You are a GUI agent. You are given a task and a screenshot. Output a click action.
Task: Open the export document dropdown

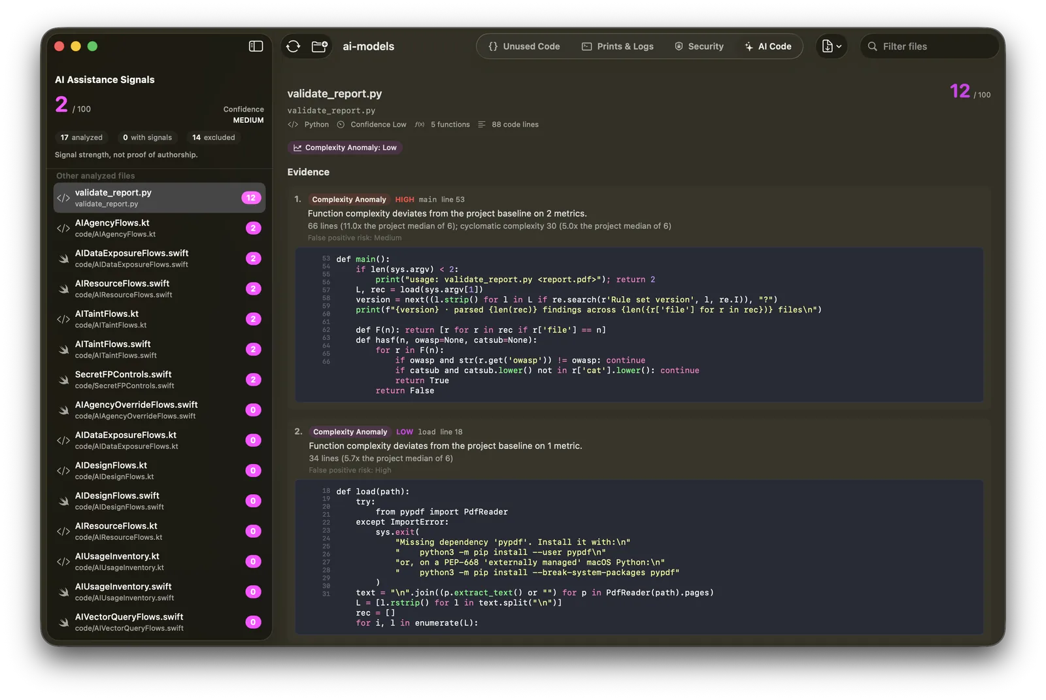(832, 46)
